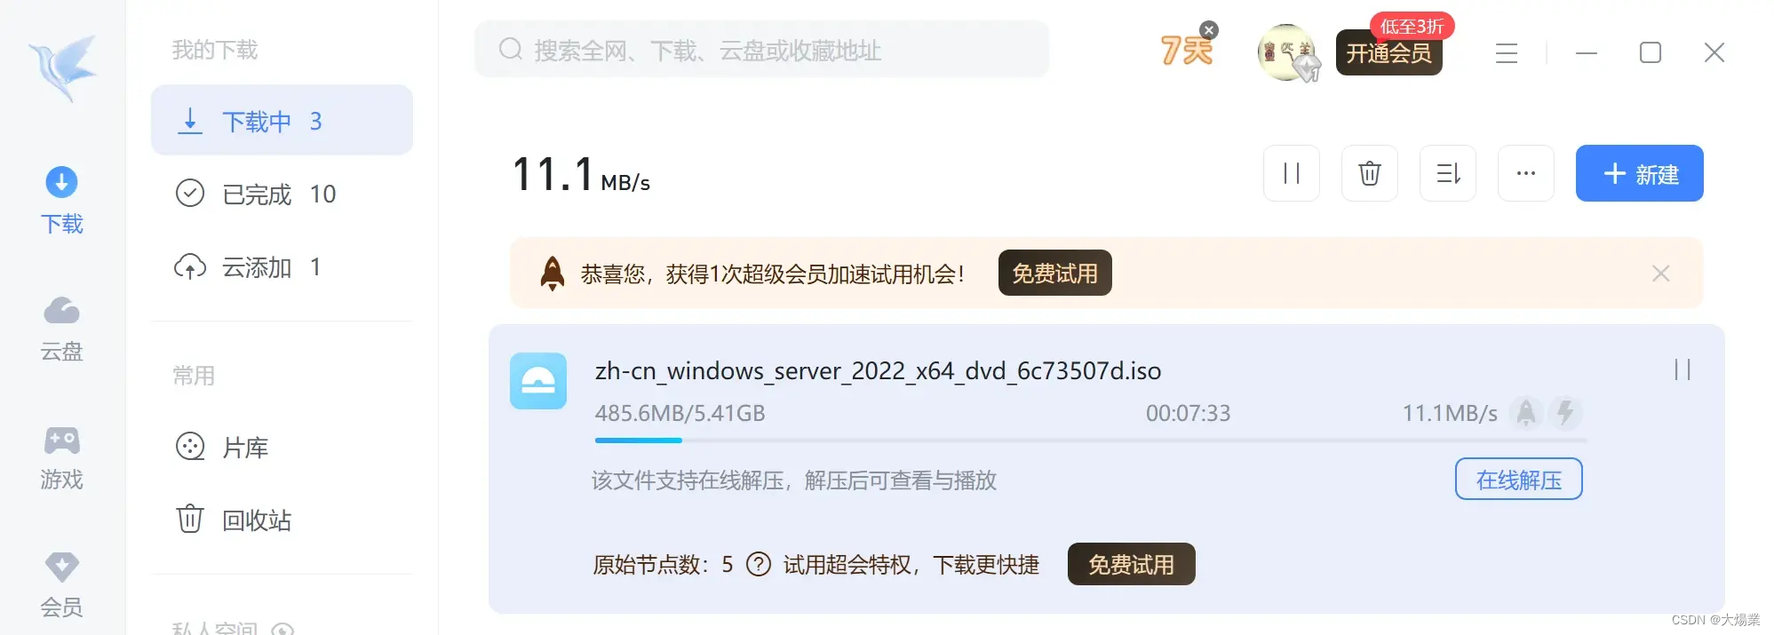Click the blue 新建 new task button
Viewport: 1774px width, 635px height.
tap(1639, 173)
